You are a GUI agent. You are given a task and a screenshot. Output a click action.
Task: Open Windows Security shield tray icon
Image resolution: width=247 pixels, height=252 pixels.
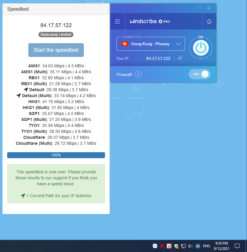coord(176,246)
